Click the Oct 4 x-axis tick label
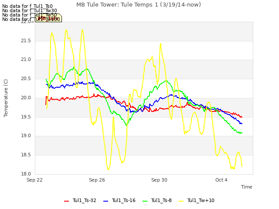 coord(221,180)
